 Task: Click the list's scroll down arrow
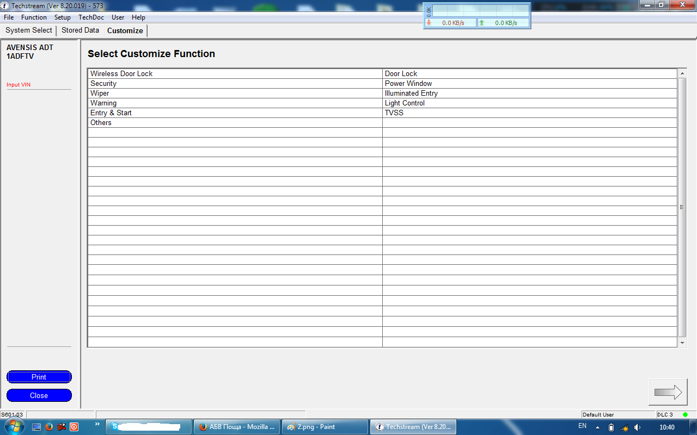(682, 343)
